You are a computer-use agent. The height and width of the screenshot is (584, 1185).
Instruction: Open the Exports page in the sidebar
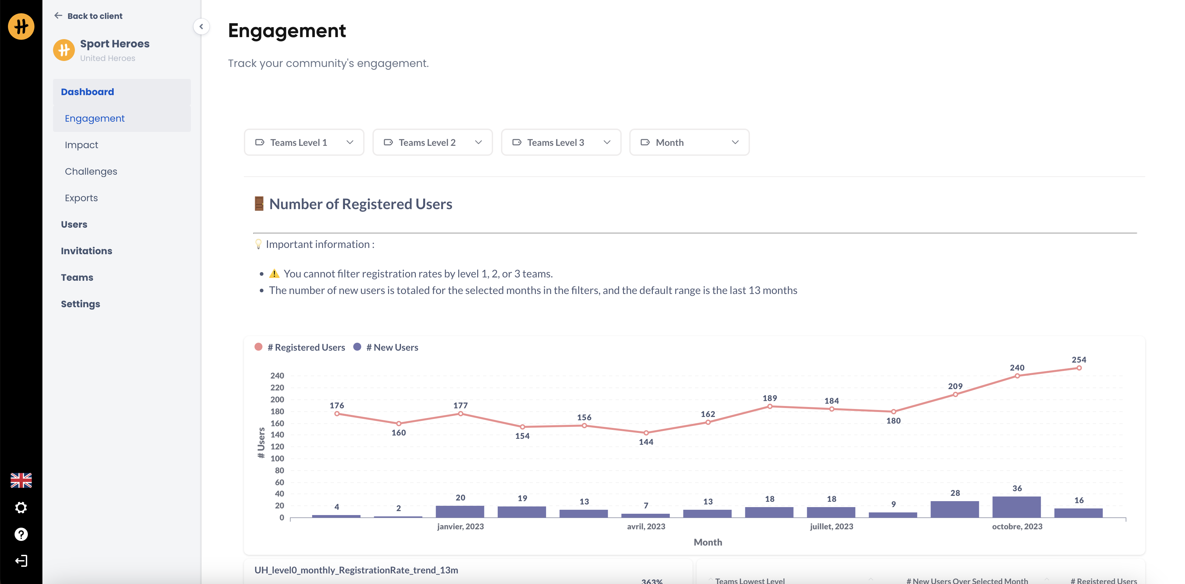82,198
